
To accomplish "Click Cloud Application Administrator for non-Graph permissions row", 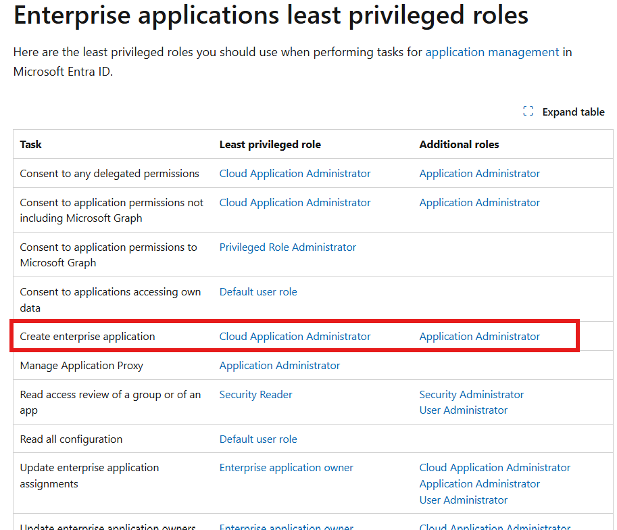I will 295,202.
